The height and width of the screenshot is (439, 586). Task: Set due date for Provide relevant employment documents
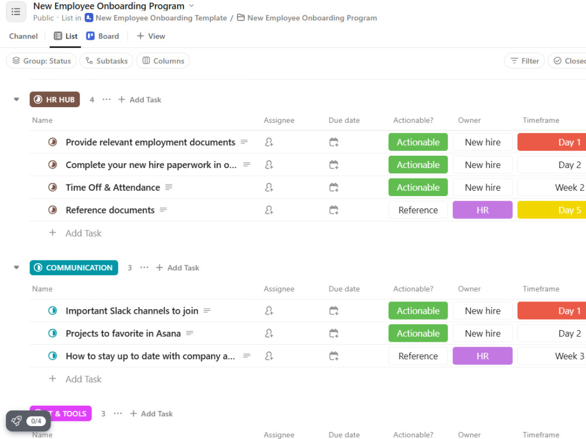334,142
